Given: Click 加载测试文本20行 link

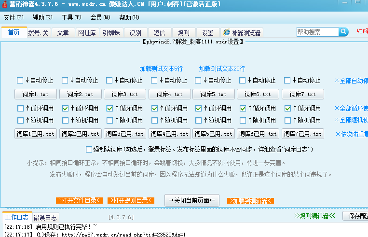Looking at the screenshot, I should (222, 69).
